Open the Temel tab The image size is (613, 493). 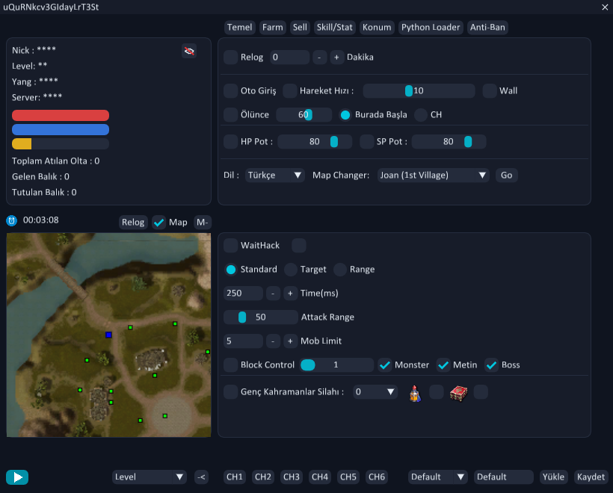[x=240, y=28]
